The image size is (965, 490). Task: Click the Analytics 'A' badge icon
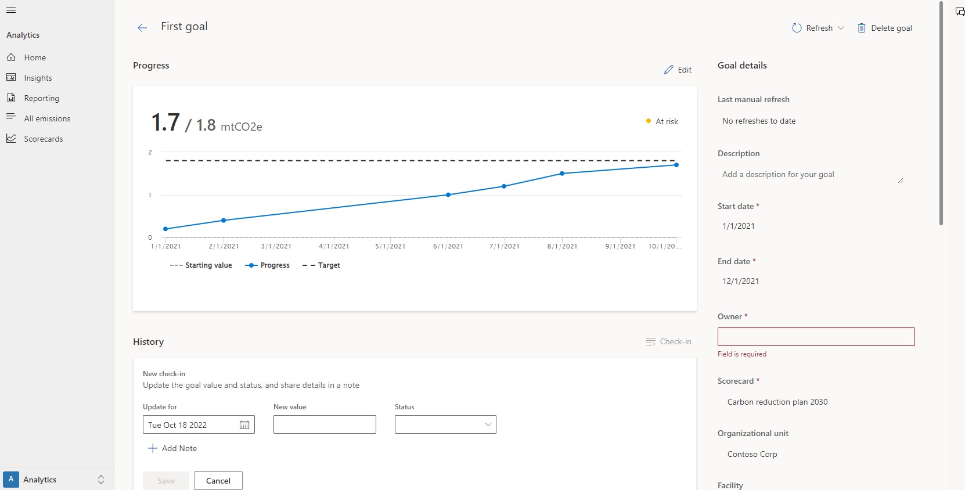[11, 480]
